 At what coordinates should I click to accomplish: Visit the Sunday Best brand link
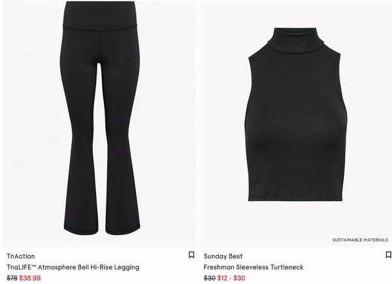click(x=223, y=257)
